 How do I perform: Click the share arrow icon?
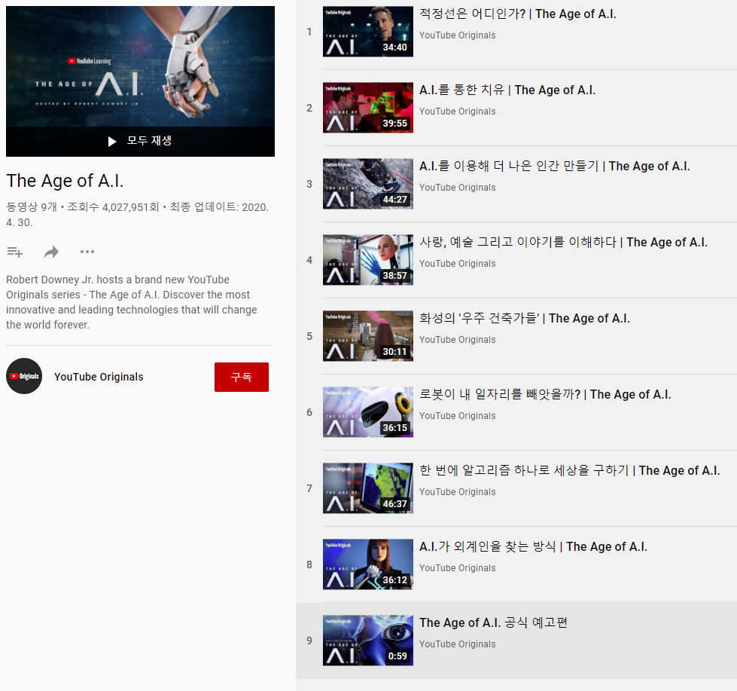point(51,252)
